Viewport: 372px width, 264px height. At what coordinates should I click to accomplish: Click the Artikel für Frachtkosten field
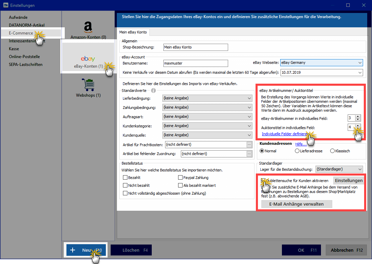[206, 144]
